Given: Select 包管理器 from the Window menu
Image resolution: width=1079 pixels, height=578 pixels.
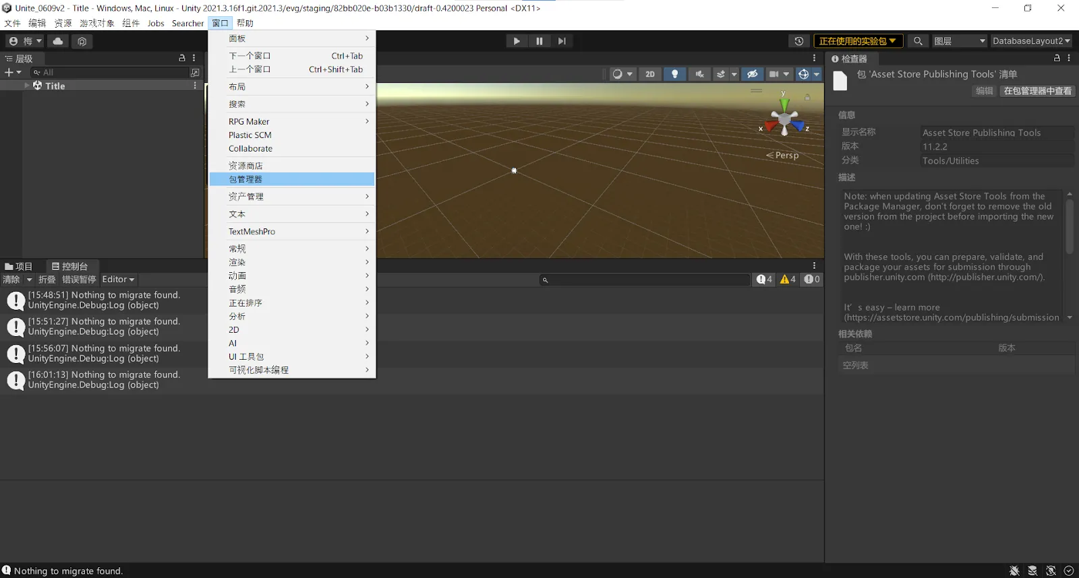Looking at the screenshot, I should [x=245, y=179].
